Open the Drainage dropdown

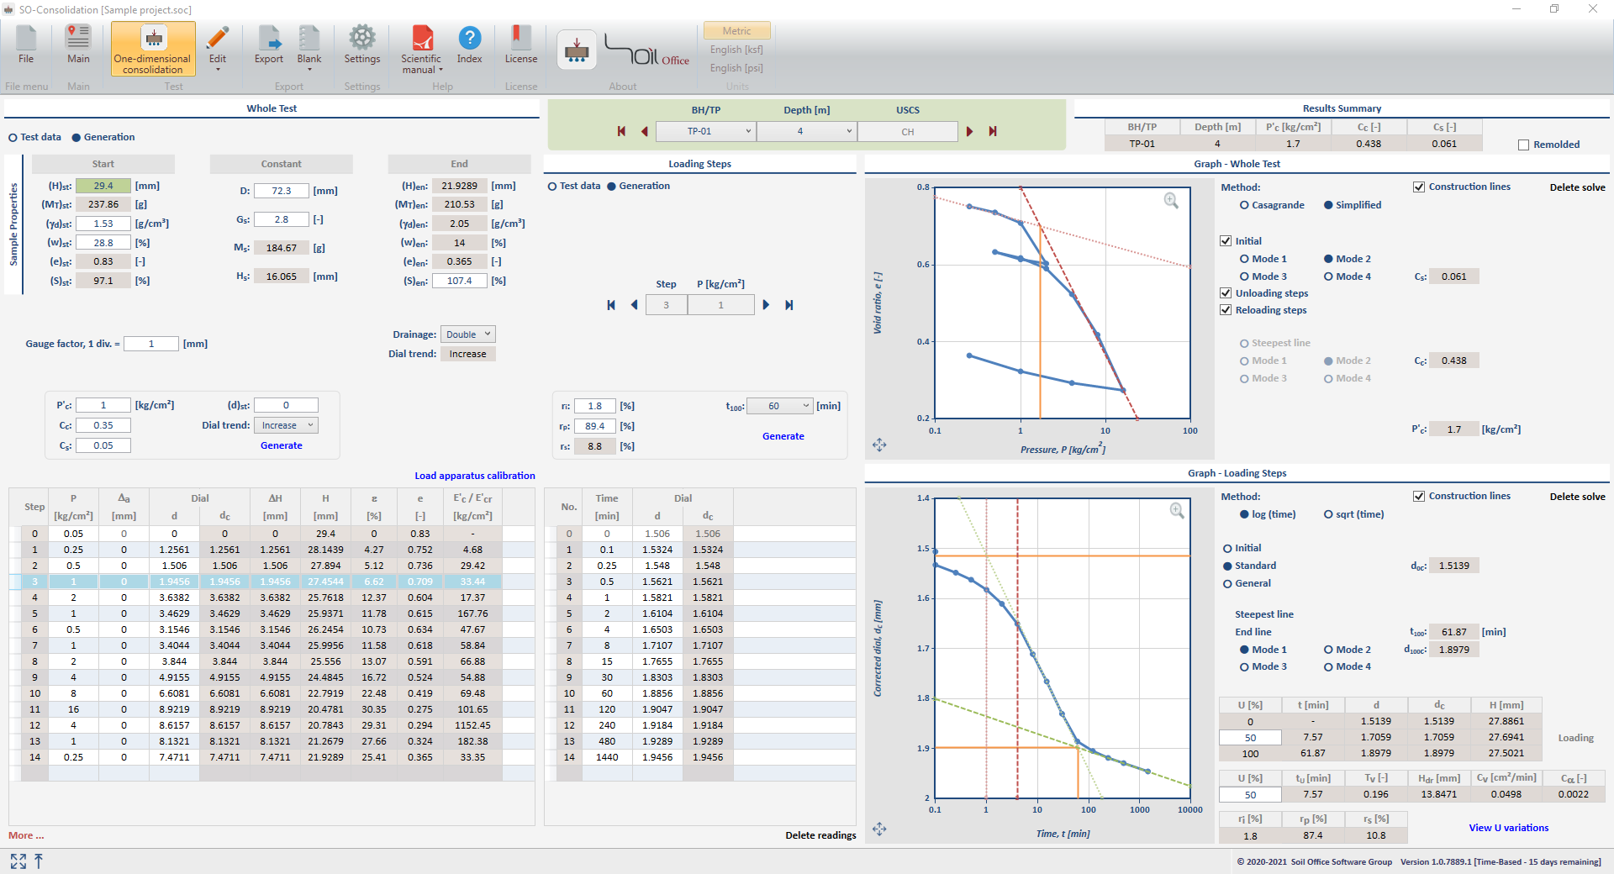[468, 334]
